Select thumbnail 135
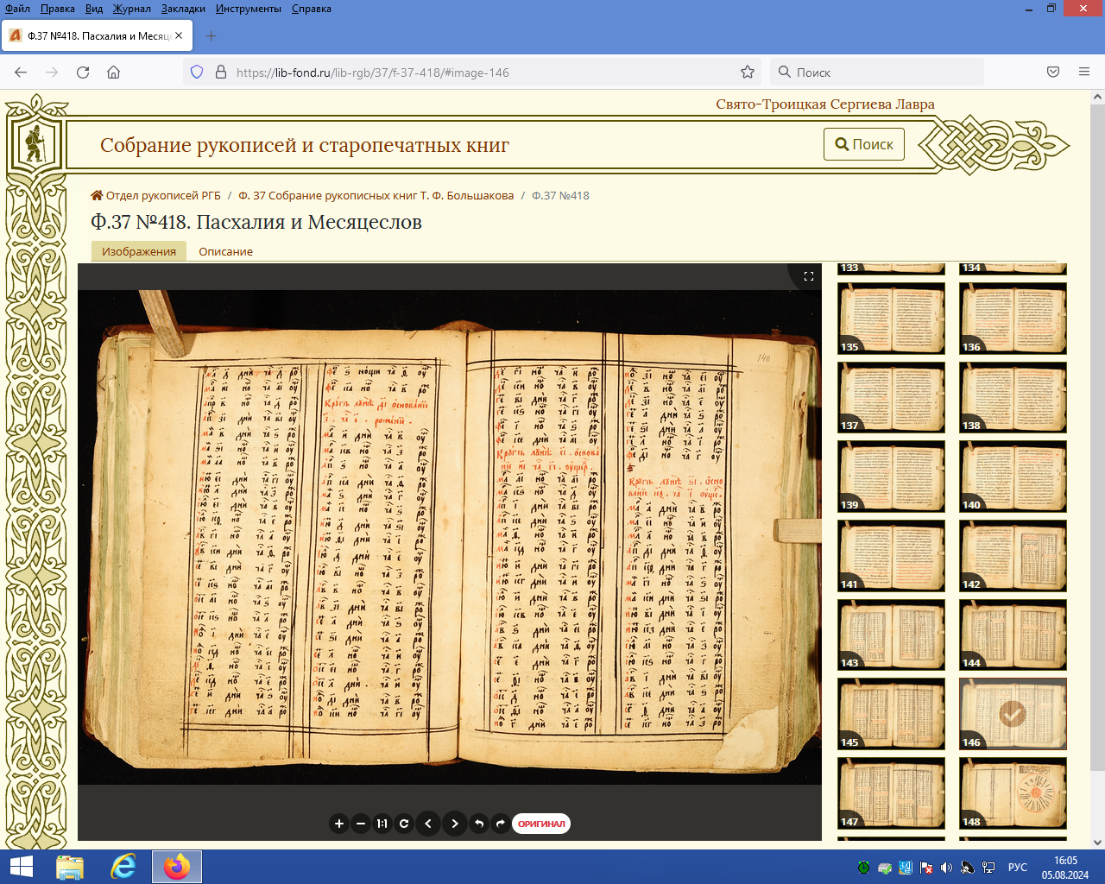Image resolution: width=1105 pixels, height=884 pixels. [891, 318]
